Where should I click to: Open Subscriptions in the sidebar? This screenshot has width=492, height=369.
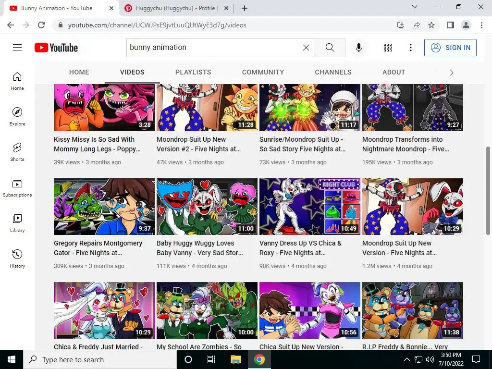pos(17,188)
